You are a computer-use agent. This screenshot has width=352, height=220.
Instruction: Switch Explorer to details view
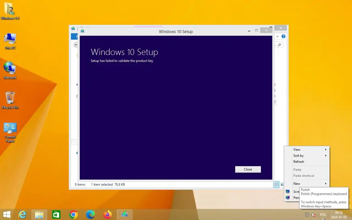(x=276, y=185)
